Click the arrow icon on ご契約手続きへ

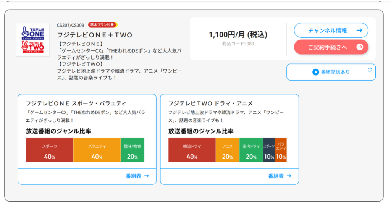click(x=359, y=47)
